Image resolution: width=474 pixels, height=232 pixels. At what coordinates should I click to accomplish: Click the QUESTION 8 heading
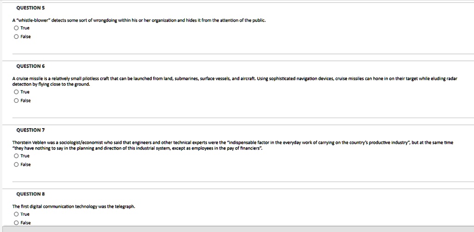[31, 194]
